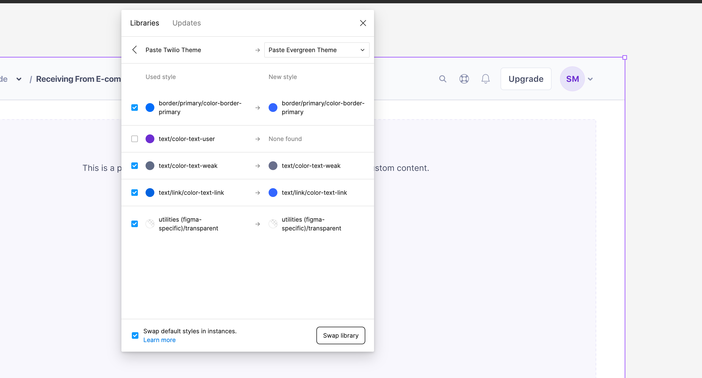Image resolution: width=702 pixels, height=378 pixels.
Task: Uncheck border/primary/color-border-primary style
Action: coord(135,108)
